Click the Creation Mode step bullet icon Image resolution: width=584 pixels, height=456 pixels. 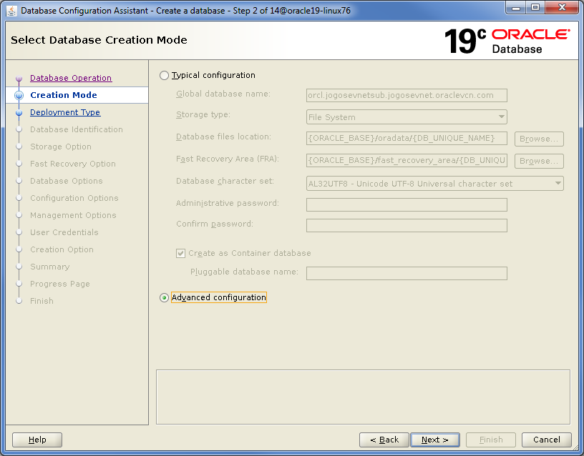pyautogui.click(x=19, y=95)
